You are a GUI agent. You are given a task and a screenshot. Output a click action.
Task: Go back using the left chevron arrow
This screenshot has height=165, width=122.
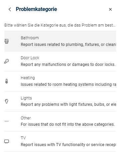(10, 9)
